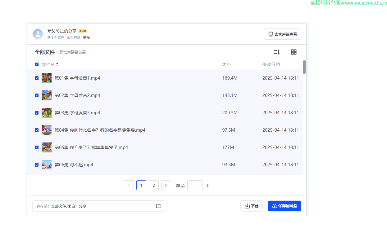Click 巴塔木情景英语 breadcrumb folder
387x232 pixels.
(73, 52)
